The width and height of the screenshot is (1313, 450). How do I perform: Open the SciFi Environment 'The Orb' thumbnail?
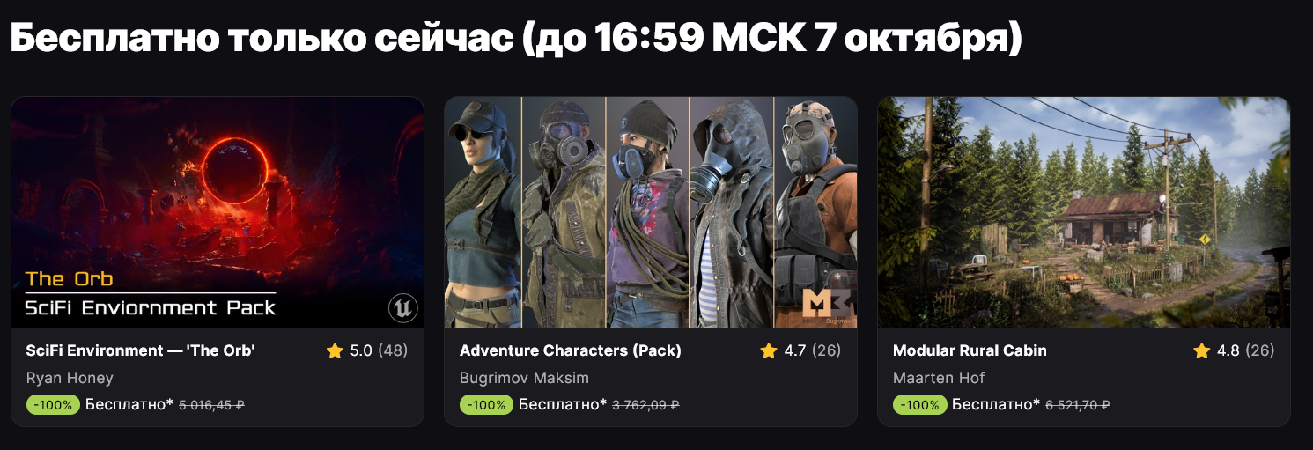[x=218, y=212]
